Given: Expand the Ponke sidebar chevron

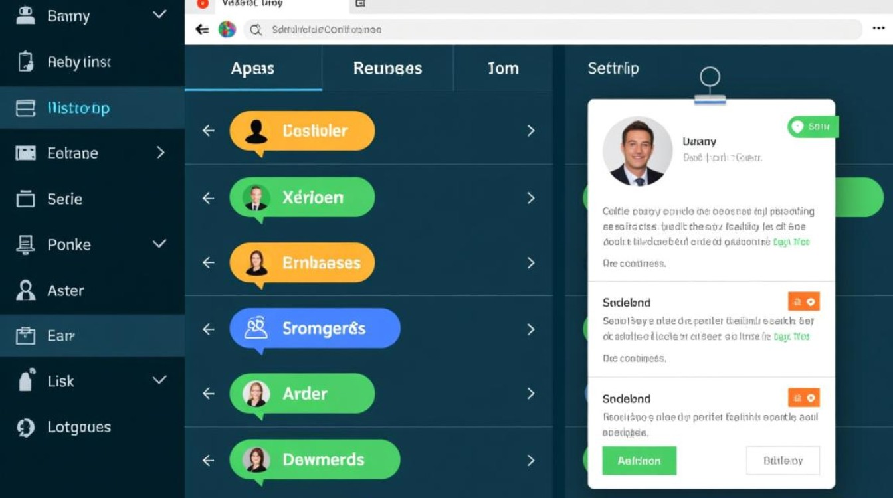Looking at the screenshot, I should tap(159, 244).
